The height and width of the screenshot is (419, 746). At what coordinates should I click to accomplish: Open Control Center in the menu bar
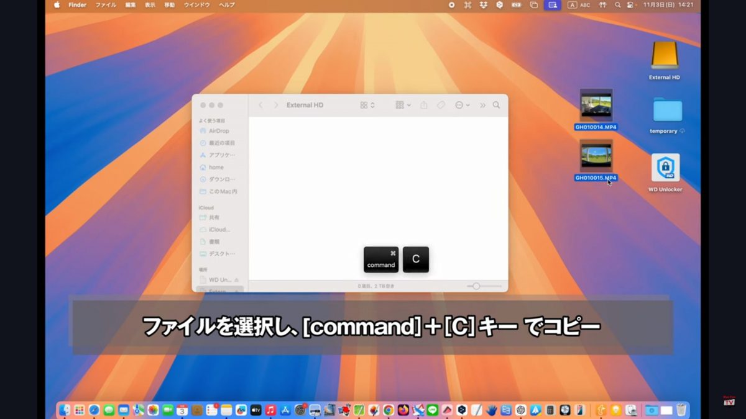(632, 5)
